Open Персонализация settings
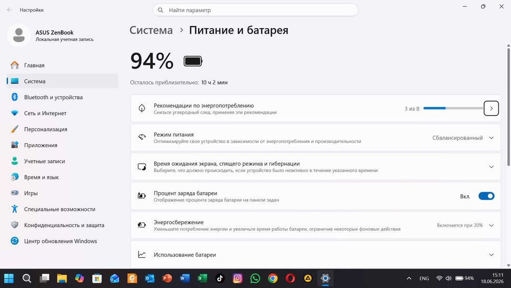 pos(62,129)
